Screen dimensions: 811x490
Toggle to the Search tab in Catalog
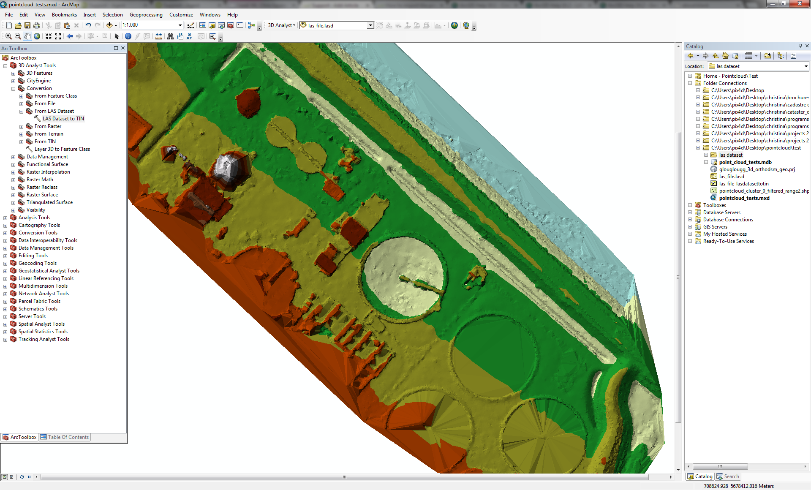coord(728,476)
